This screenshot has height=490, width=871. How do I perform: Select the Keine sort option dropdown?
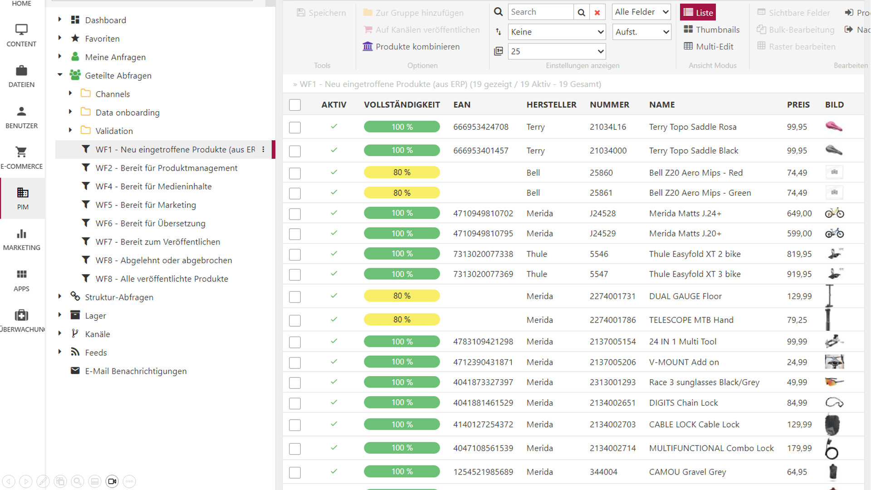coord(556,32)
